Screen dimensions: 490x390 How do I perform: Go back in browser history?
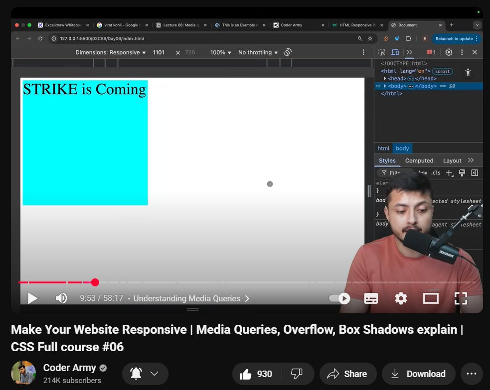(x=18, y=38)
